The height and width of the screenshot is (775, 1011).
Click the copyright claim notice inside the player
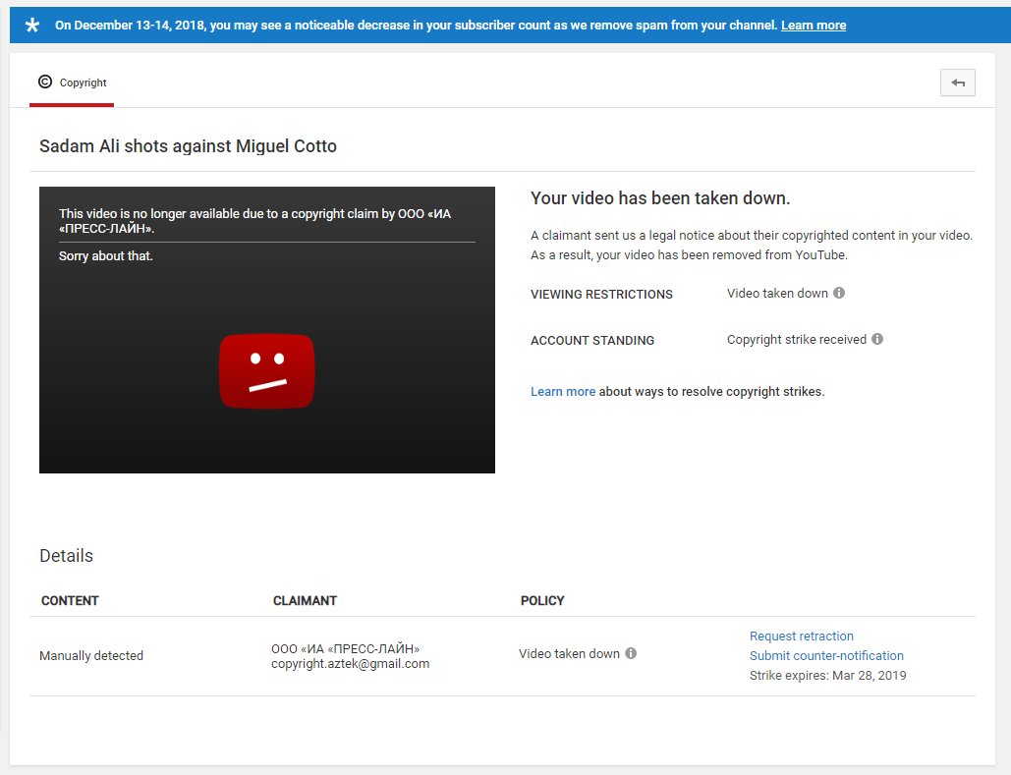(x=255, y=220)
